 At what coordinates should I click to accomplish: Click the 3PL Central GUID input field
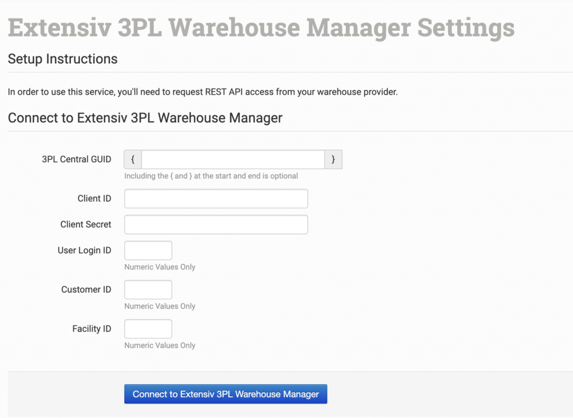(x=233, y=160)
